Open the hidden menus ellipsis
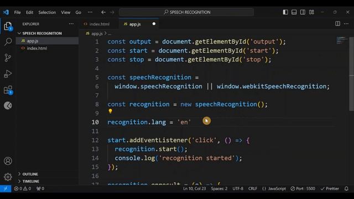 (x=90, y=12)
